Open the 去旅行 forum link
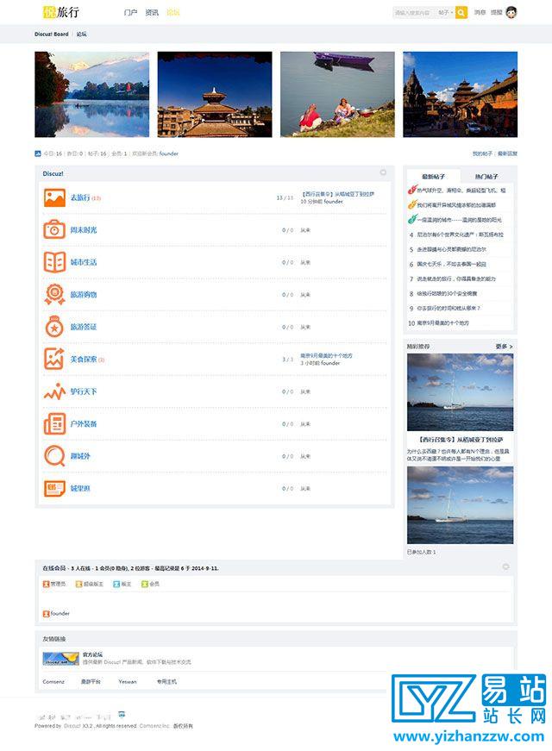The height and width of the screenshot is (751, 552). 80,197
